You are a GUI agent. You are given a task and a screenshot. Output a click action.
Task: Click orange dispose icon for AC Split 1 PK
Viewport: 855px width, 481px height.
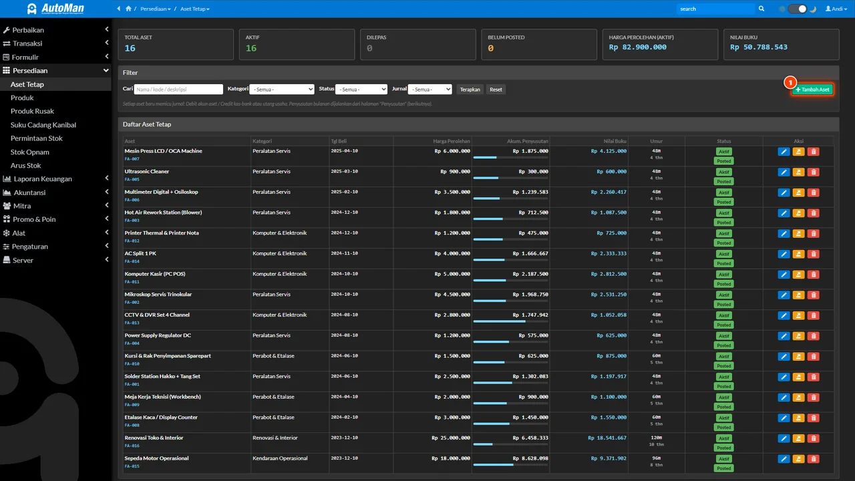coord(799,255)
